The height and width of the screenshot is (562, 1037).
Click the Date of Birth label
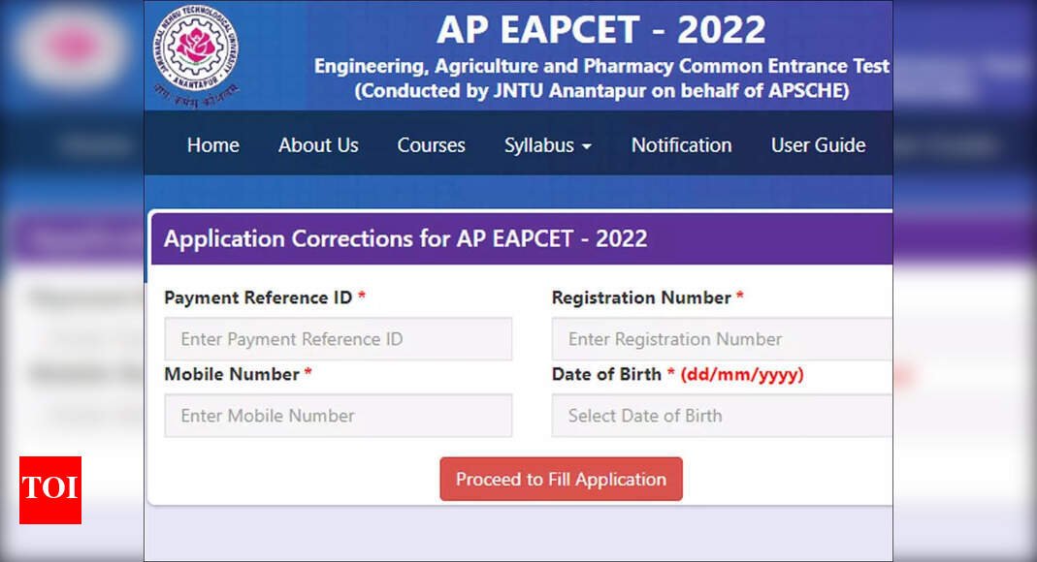pyautogui.click(x=606, y=374)
